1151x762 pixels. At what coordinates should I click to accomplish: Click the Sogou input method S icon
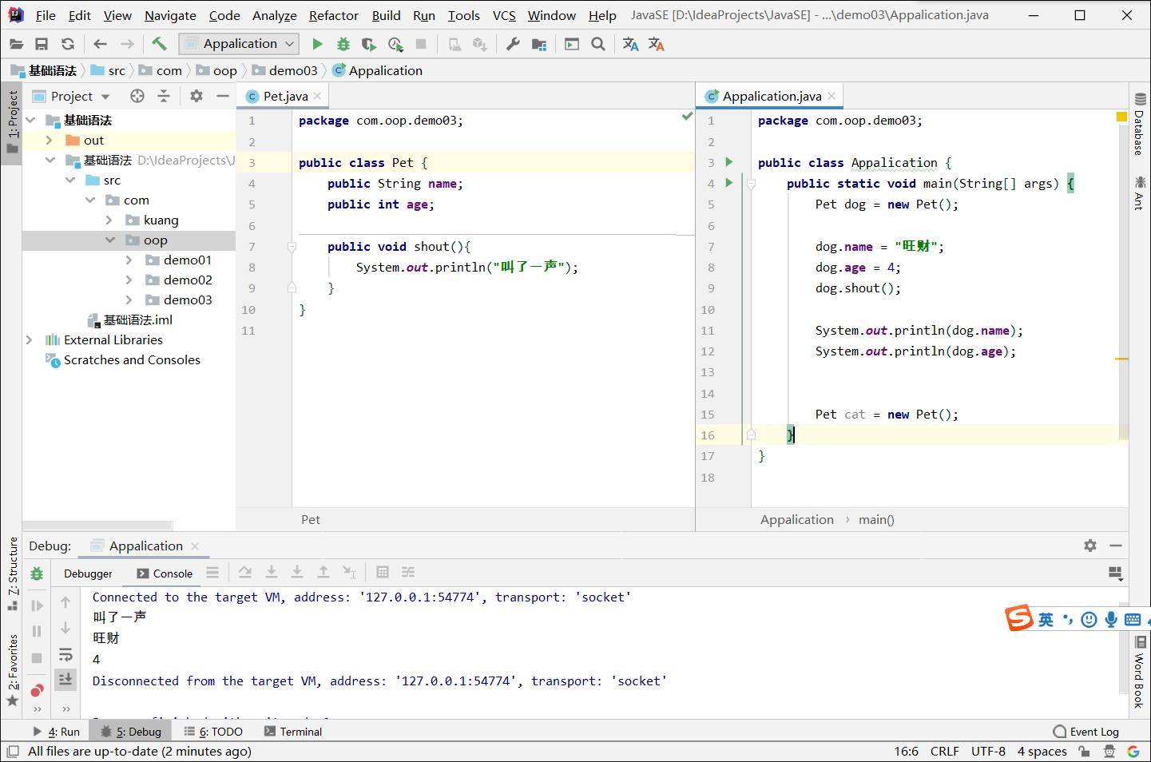1019,618
